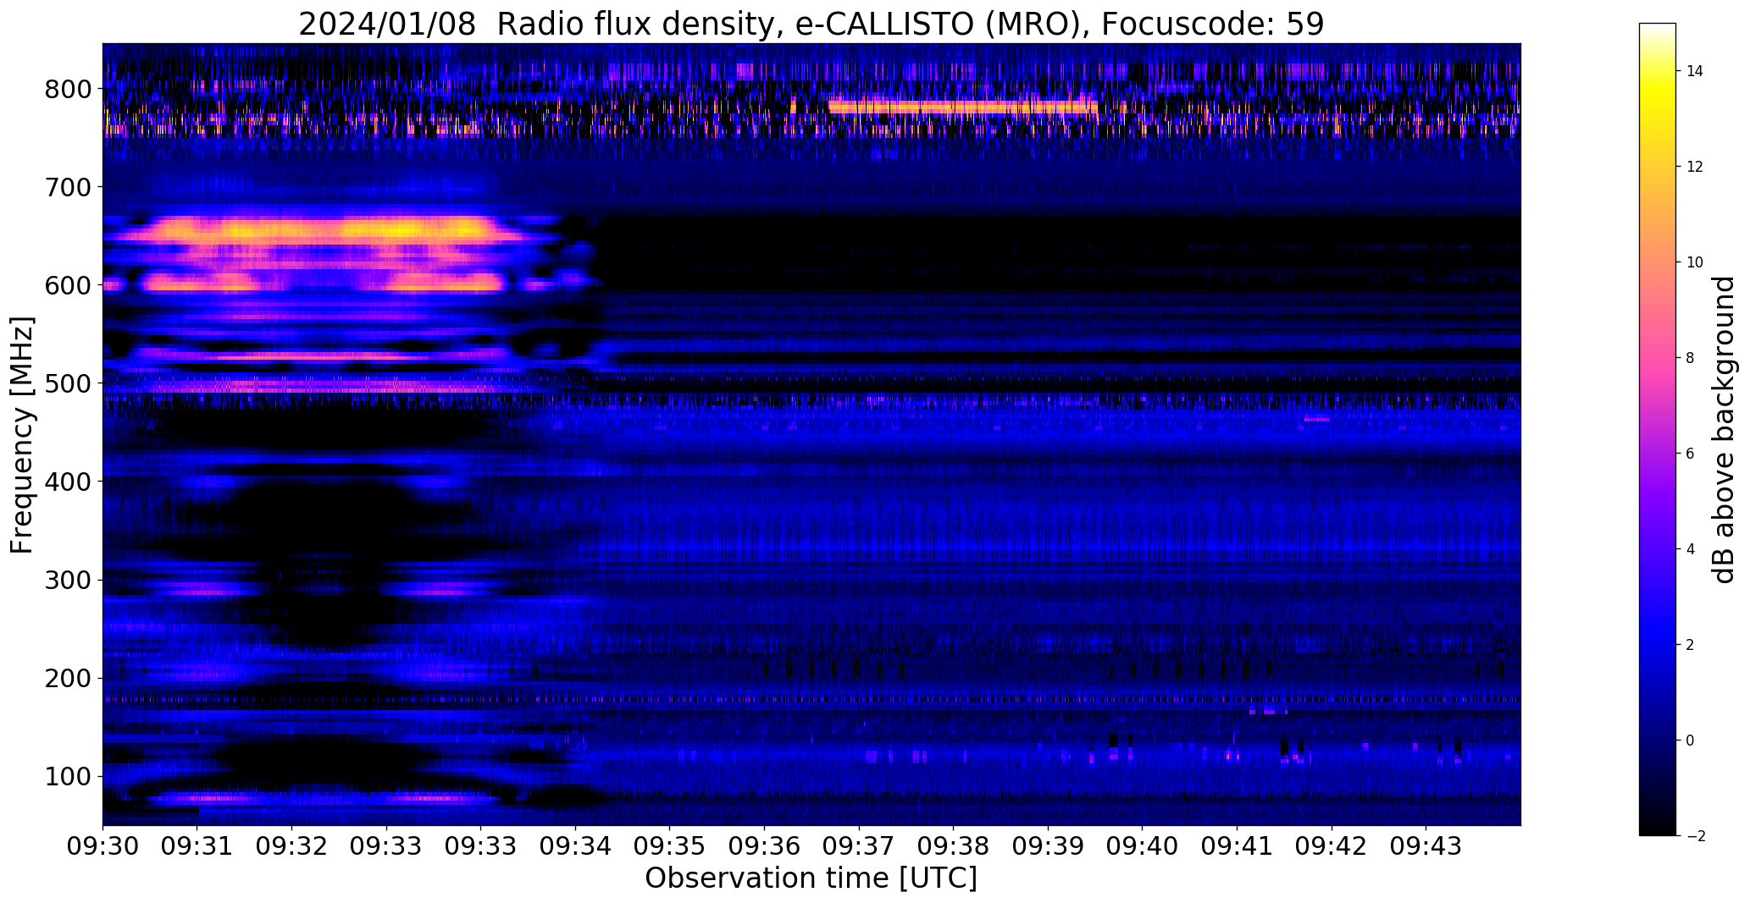Click the plot title text with Focuscode: 59
This screenshot has height=903, width=1750.
(811, 25)
